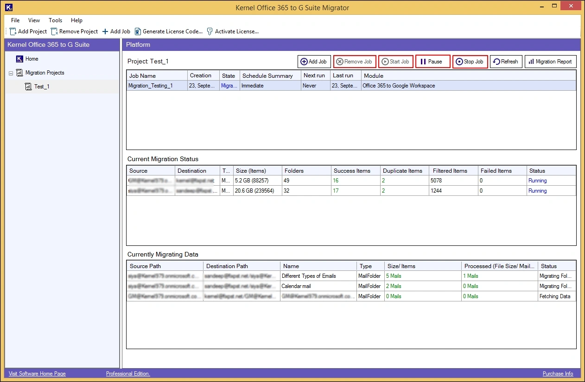Click the Add Job button in Platform panel

point(314,62)
